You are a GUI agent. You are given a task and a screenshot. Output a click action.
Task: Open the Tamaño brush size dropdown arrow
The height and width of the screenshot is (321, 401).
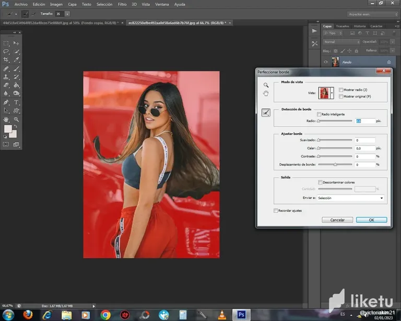point(67,14)
